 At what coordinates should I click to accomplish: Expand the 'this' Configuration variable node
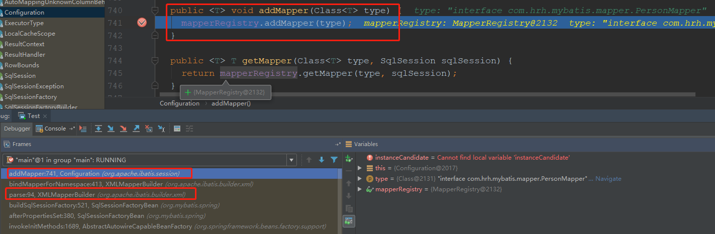coord(360,168)
